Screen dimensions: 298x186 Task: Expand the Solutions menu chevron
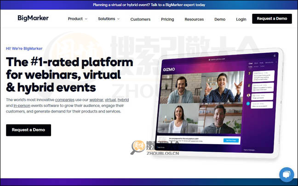(118, 19)
